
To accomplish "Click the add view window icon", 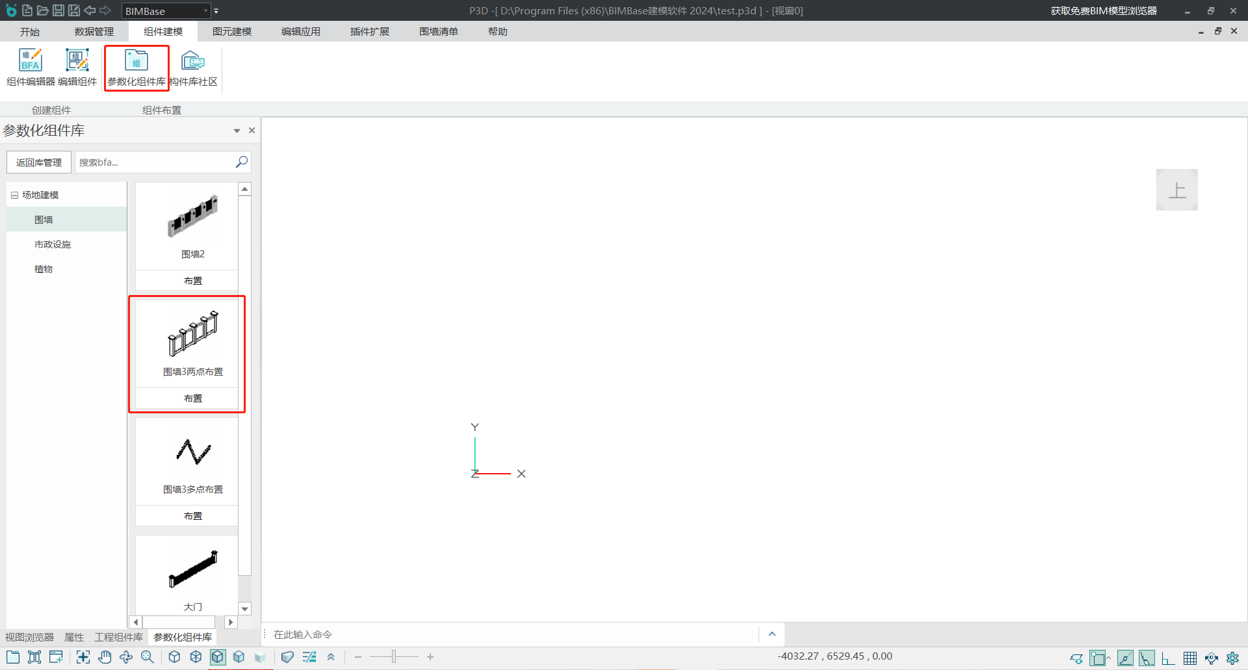I will (x=56, y=657).
